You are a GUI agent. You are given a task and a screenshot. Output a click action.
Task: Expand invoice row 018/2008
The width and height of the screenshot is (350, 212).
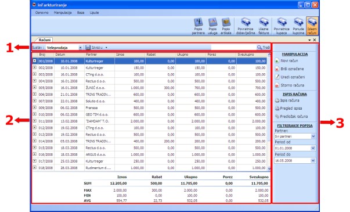(x=35, y=167)
